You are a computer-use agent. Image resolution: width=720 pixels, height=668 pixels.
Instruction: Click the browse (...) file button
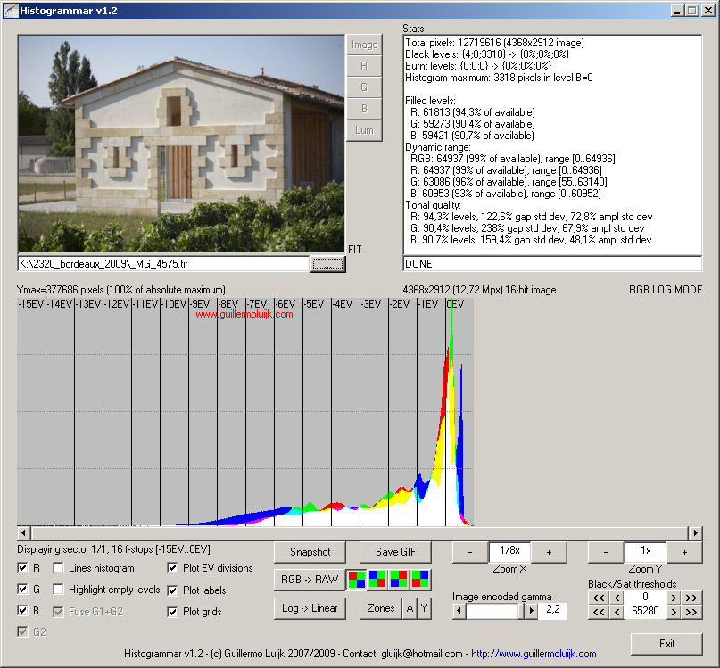tap(327, 264)
